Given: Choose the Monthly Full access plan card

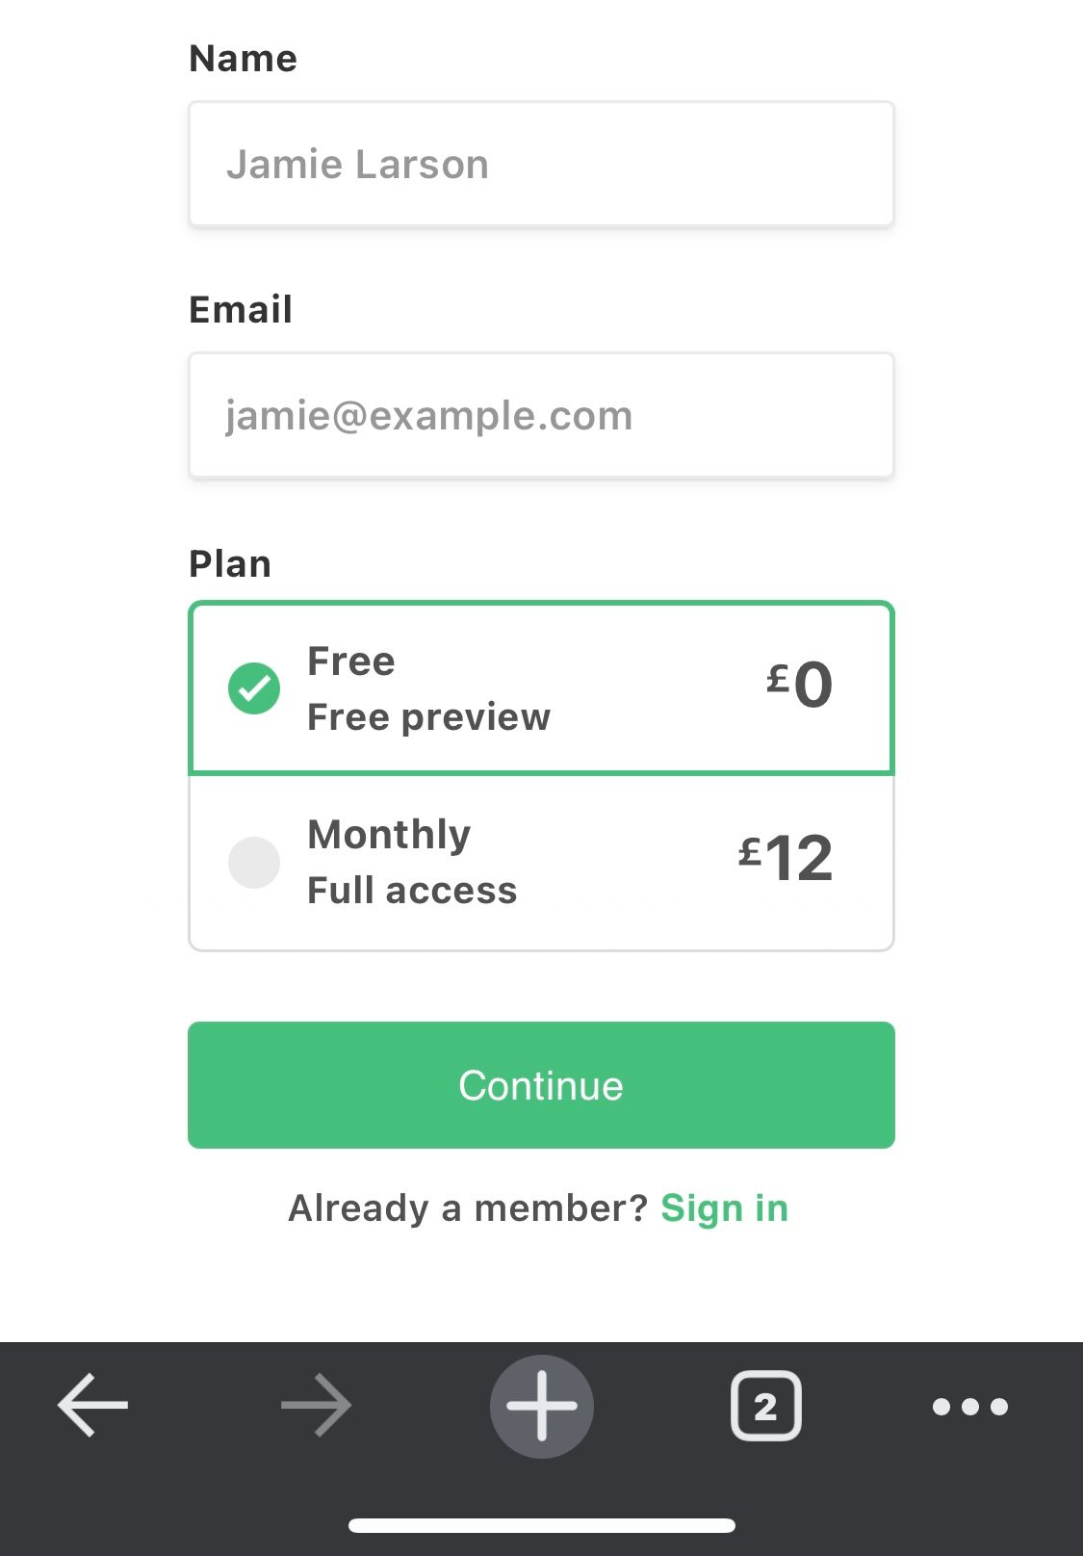Looking at the screenshot, I should (541, 863).
